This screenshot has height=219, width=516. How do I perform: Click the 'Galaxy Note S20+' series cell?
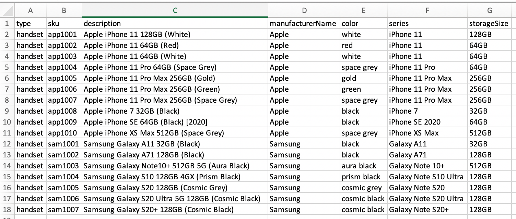(x=427, y=209)
